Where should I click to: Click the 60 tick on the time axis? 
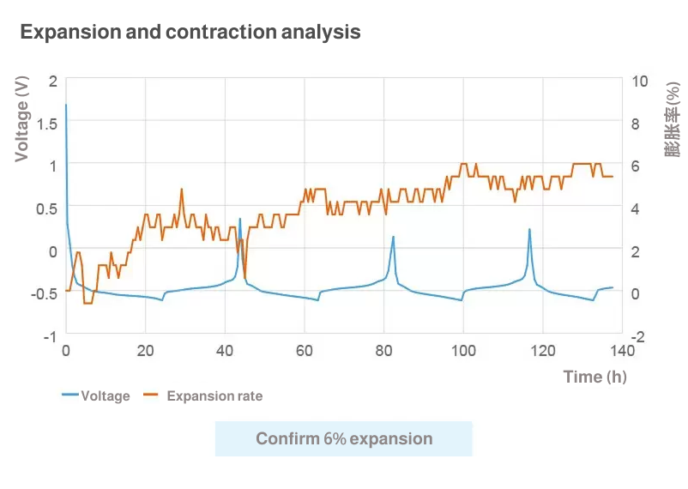coord(304,351)
